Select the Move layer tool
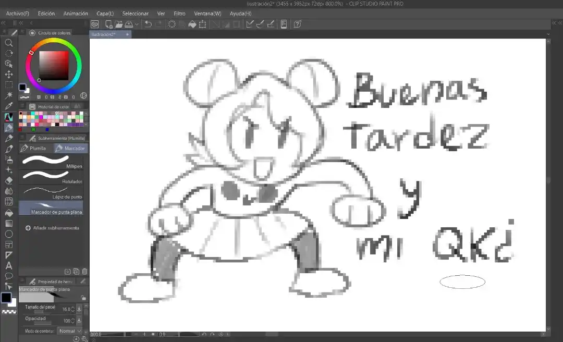 pyautogui.click(x=9, y=74)
